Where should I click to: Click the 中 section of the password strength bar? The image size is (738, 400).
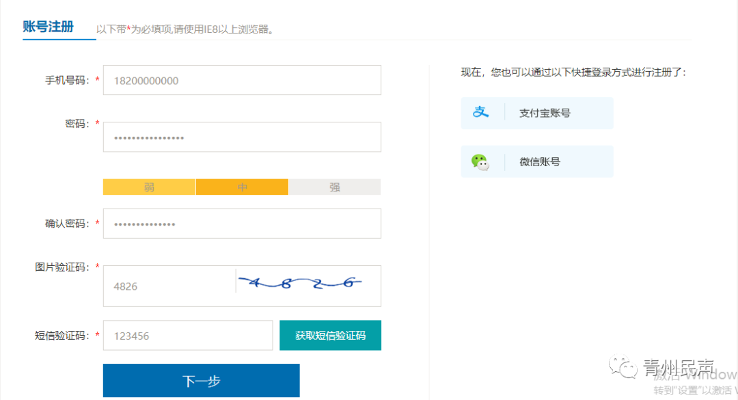click(x=242, y=186)
